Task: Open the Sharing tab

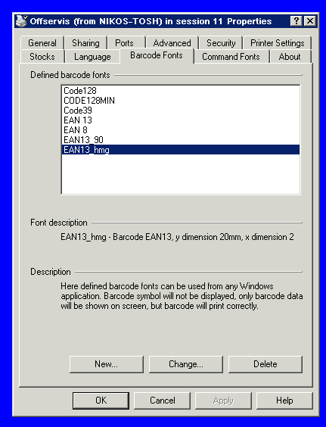Action: 85,43
